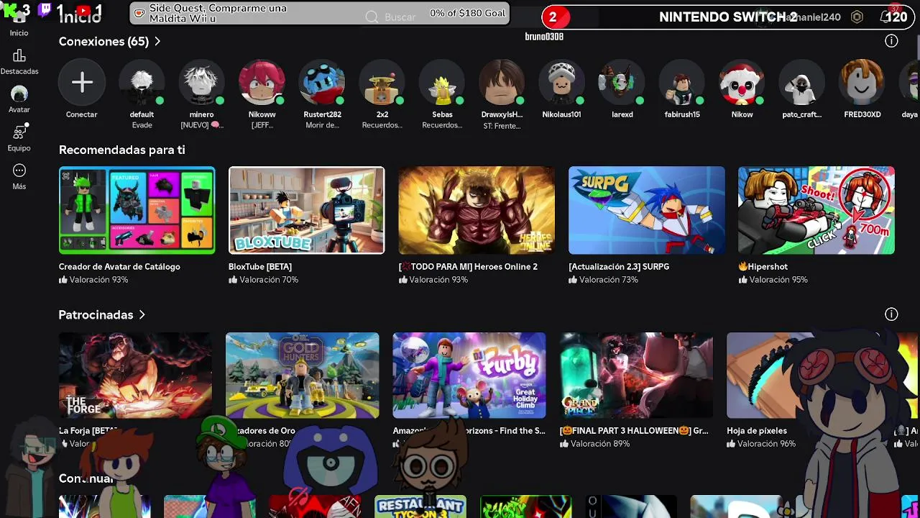The width and height of the screenshot is (920, 518).
Task: Open Equipo section in sidebar
Action: pos(19,138)
